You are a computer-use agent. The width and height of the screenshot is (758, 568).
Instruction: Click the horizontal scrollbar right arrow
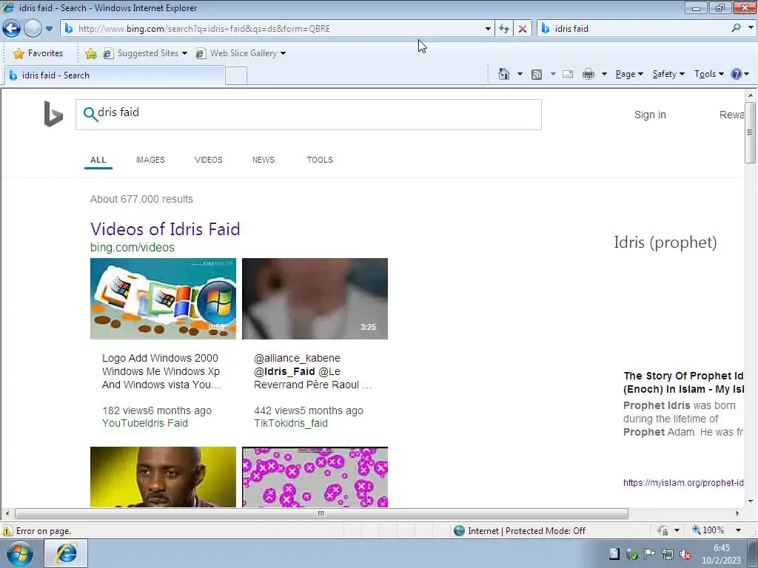(738, 513)
